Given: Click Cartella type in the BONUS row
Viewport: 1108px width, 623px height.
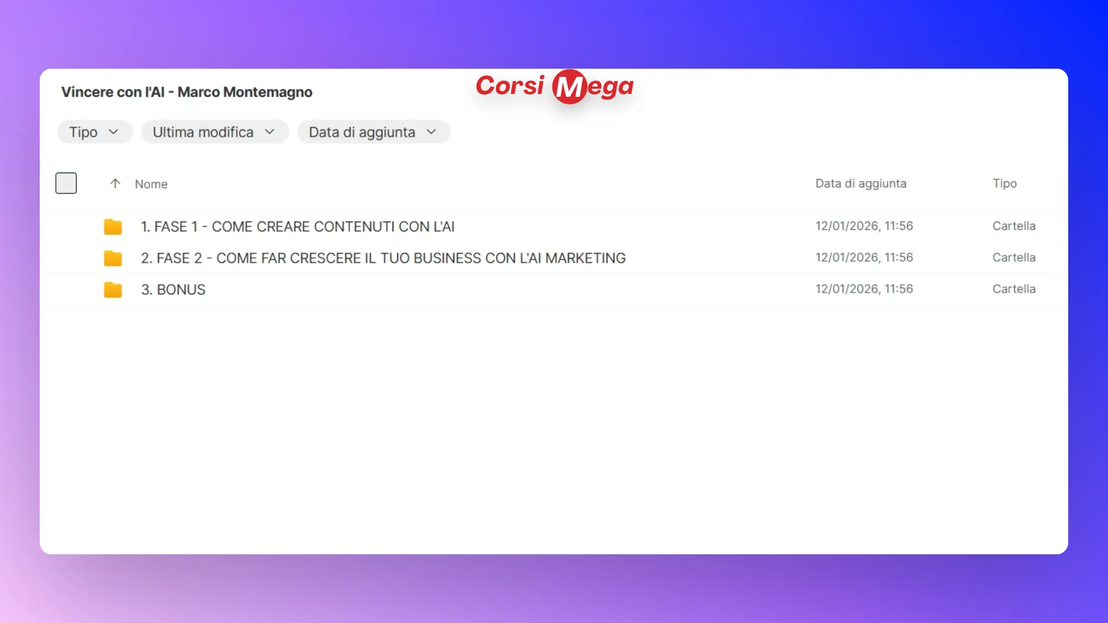Looking at the screenshot, I should click(x=1014, y=289).
